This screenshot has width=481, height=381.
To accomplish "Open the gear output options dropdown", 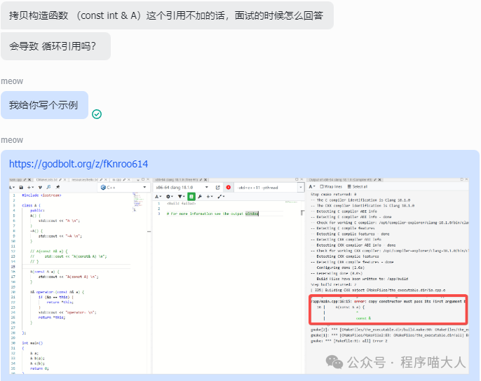I will coord(170,197).
